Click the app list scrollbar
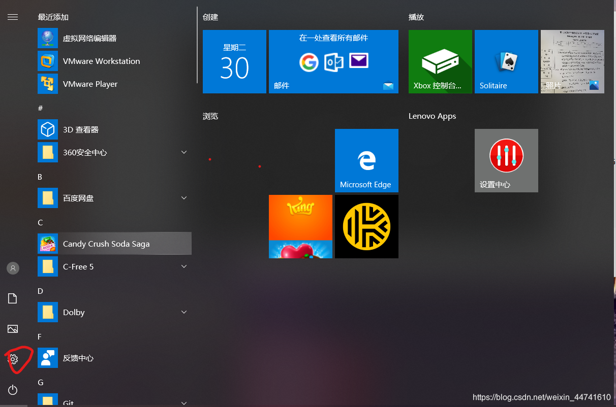 click(197, 45)
